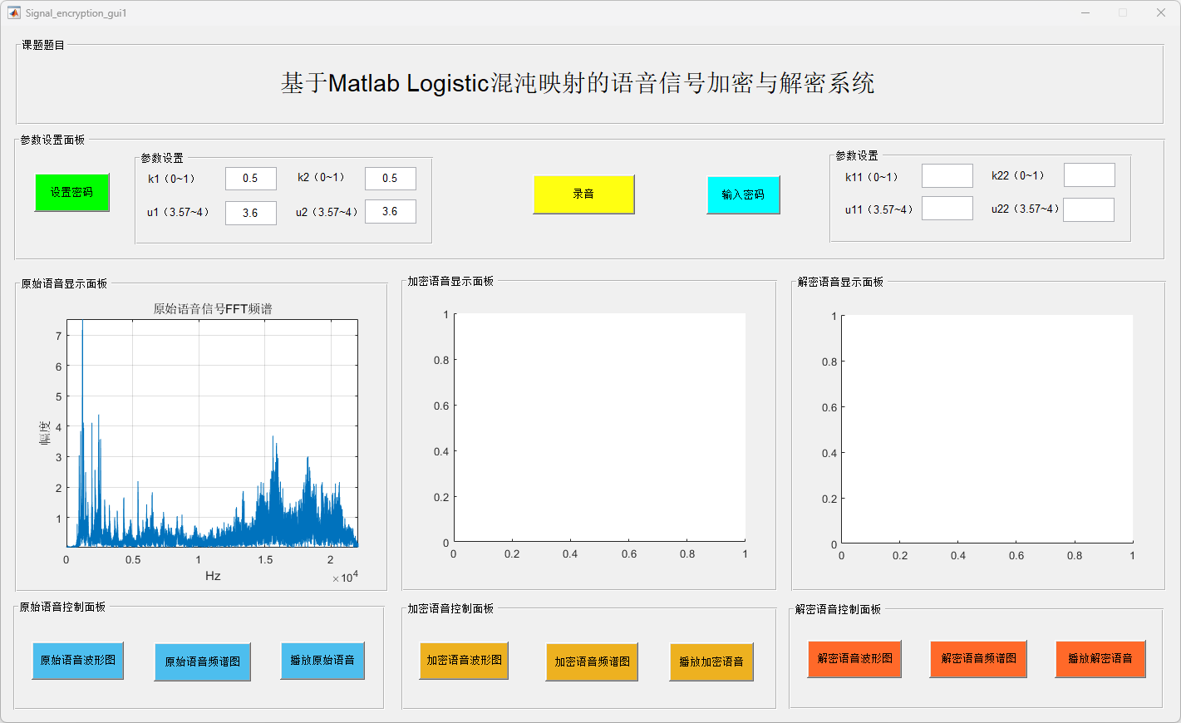Focus the k1 parameter input field

(x=250, y=179)
